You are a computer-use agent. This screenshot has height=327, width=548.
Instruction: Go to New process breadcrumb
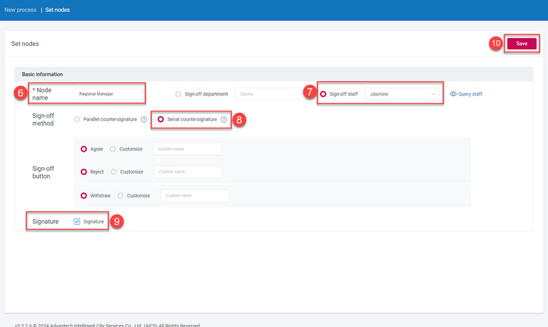[20, 10]
